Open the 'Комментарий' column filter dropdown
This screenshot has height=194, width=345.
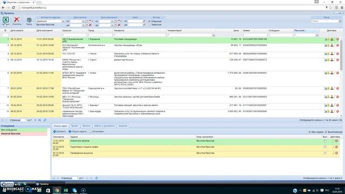click(213, 35)
